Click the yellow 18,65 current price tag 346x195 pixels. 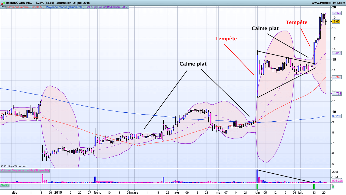click(336, 21)
